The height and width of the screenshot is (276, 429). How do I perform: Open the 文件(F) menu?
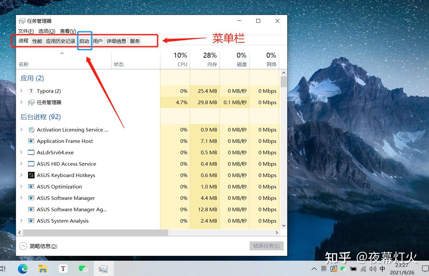(26, 31)
